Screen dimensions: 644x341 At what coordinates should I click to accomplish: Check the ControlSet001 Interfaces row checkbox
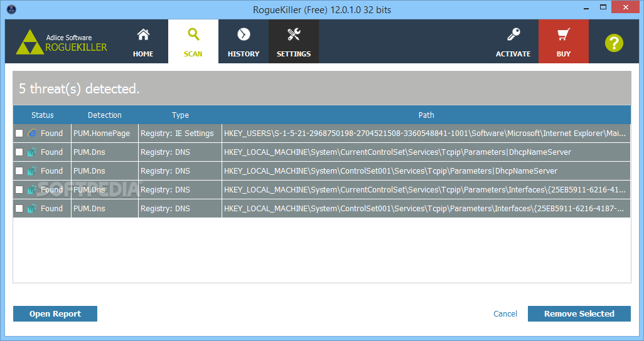pos(19,209)
